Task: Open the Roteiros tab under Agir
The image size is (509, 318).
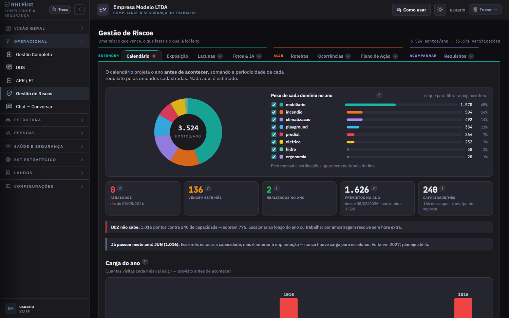Action: pos(300,56)
